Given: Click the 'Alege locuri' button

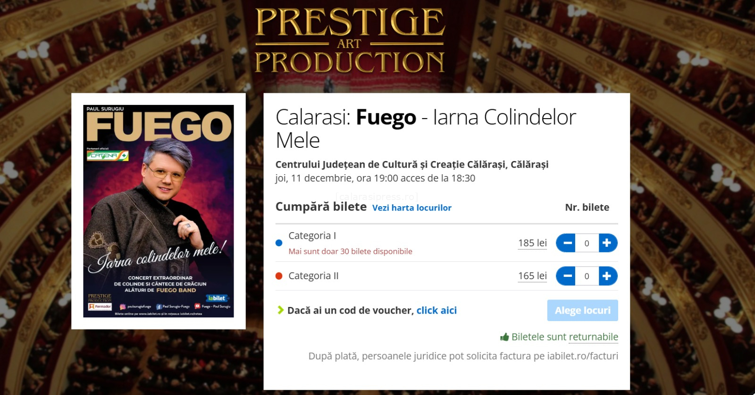Looking at the screenshot, I should (582, 310).
